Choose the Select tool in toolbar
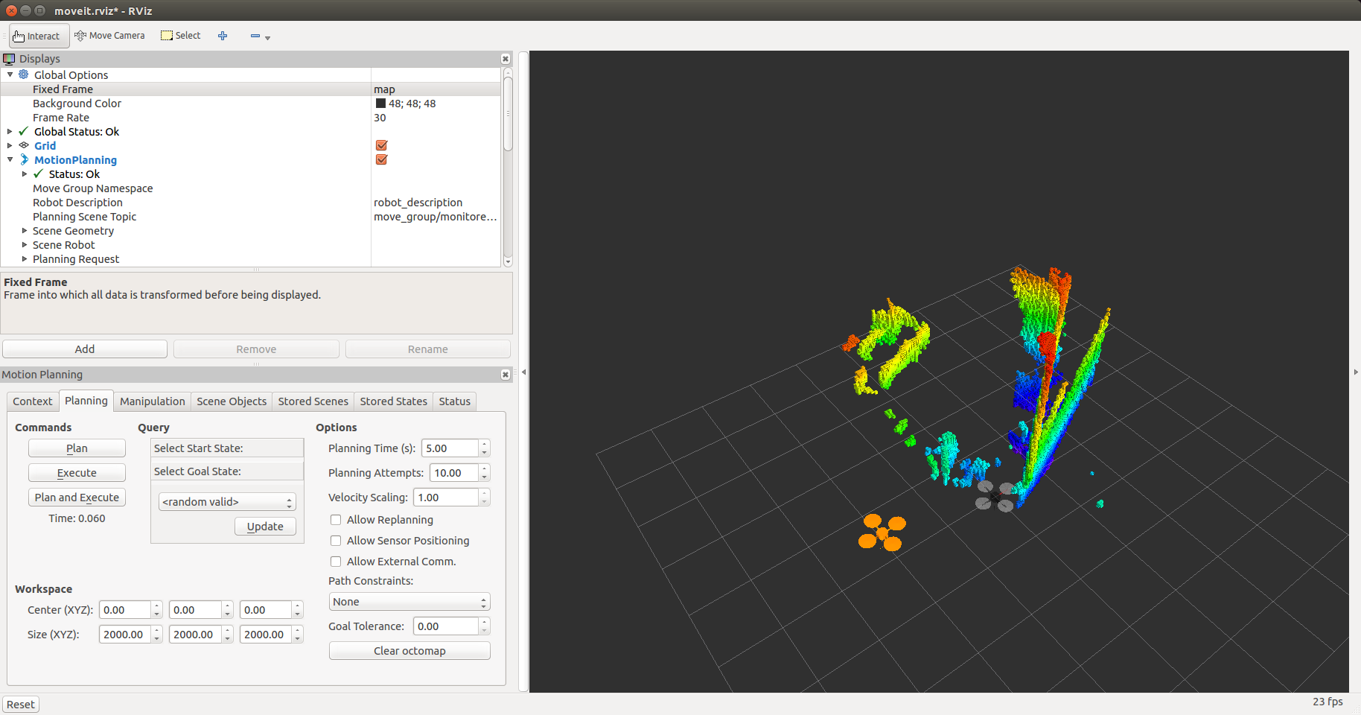Viewport: 1361px width, 715px height. point(181,36)
